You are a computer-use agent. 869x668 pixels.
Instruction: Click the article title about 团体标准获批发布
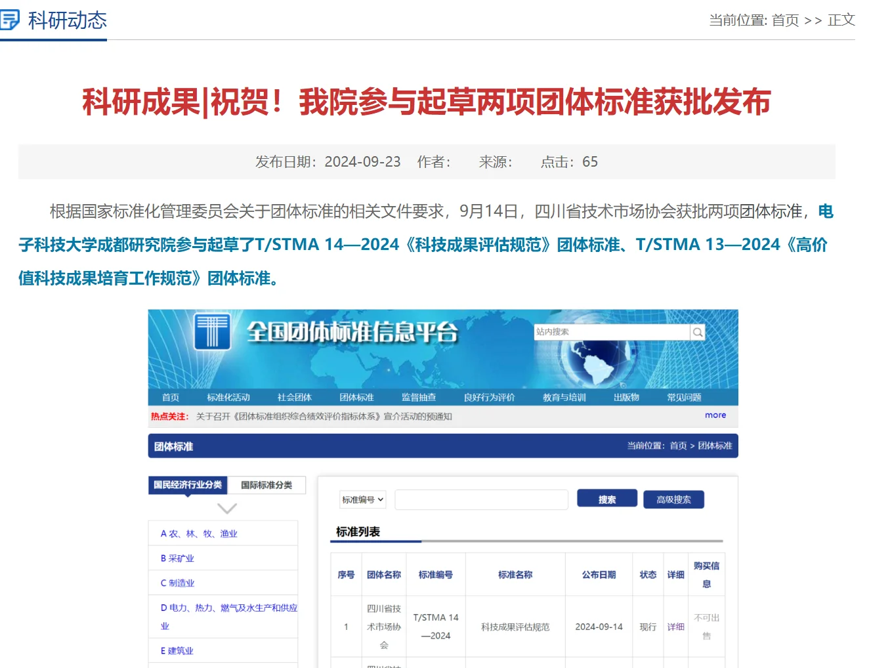[x=427, y=102]
